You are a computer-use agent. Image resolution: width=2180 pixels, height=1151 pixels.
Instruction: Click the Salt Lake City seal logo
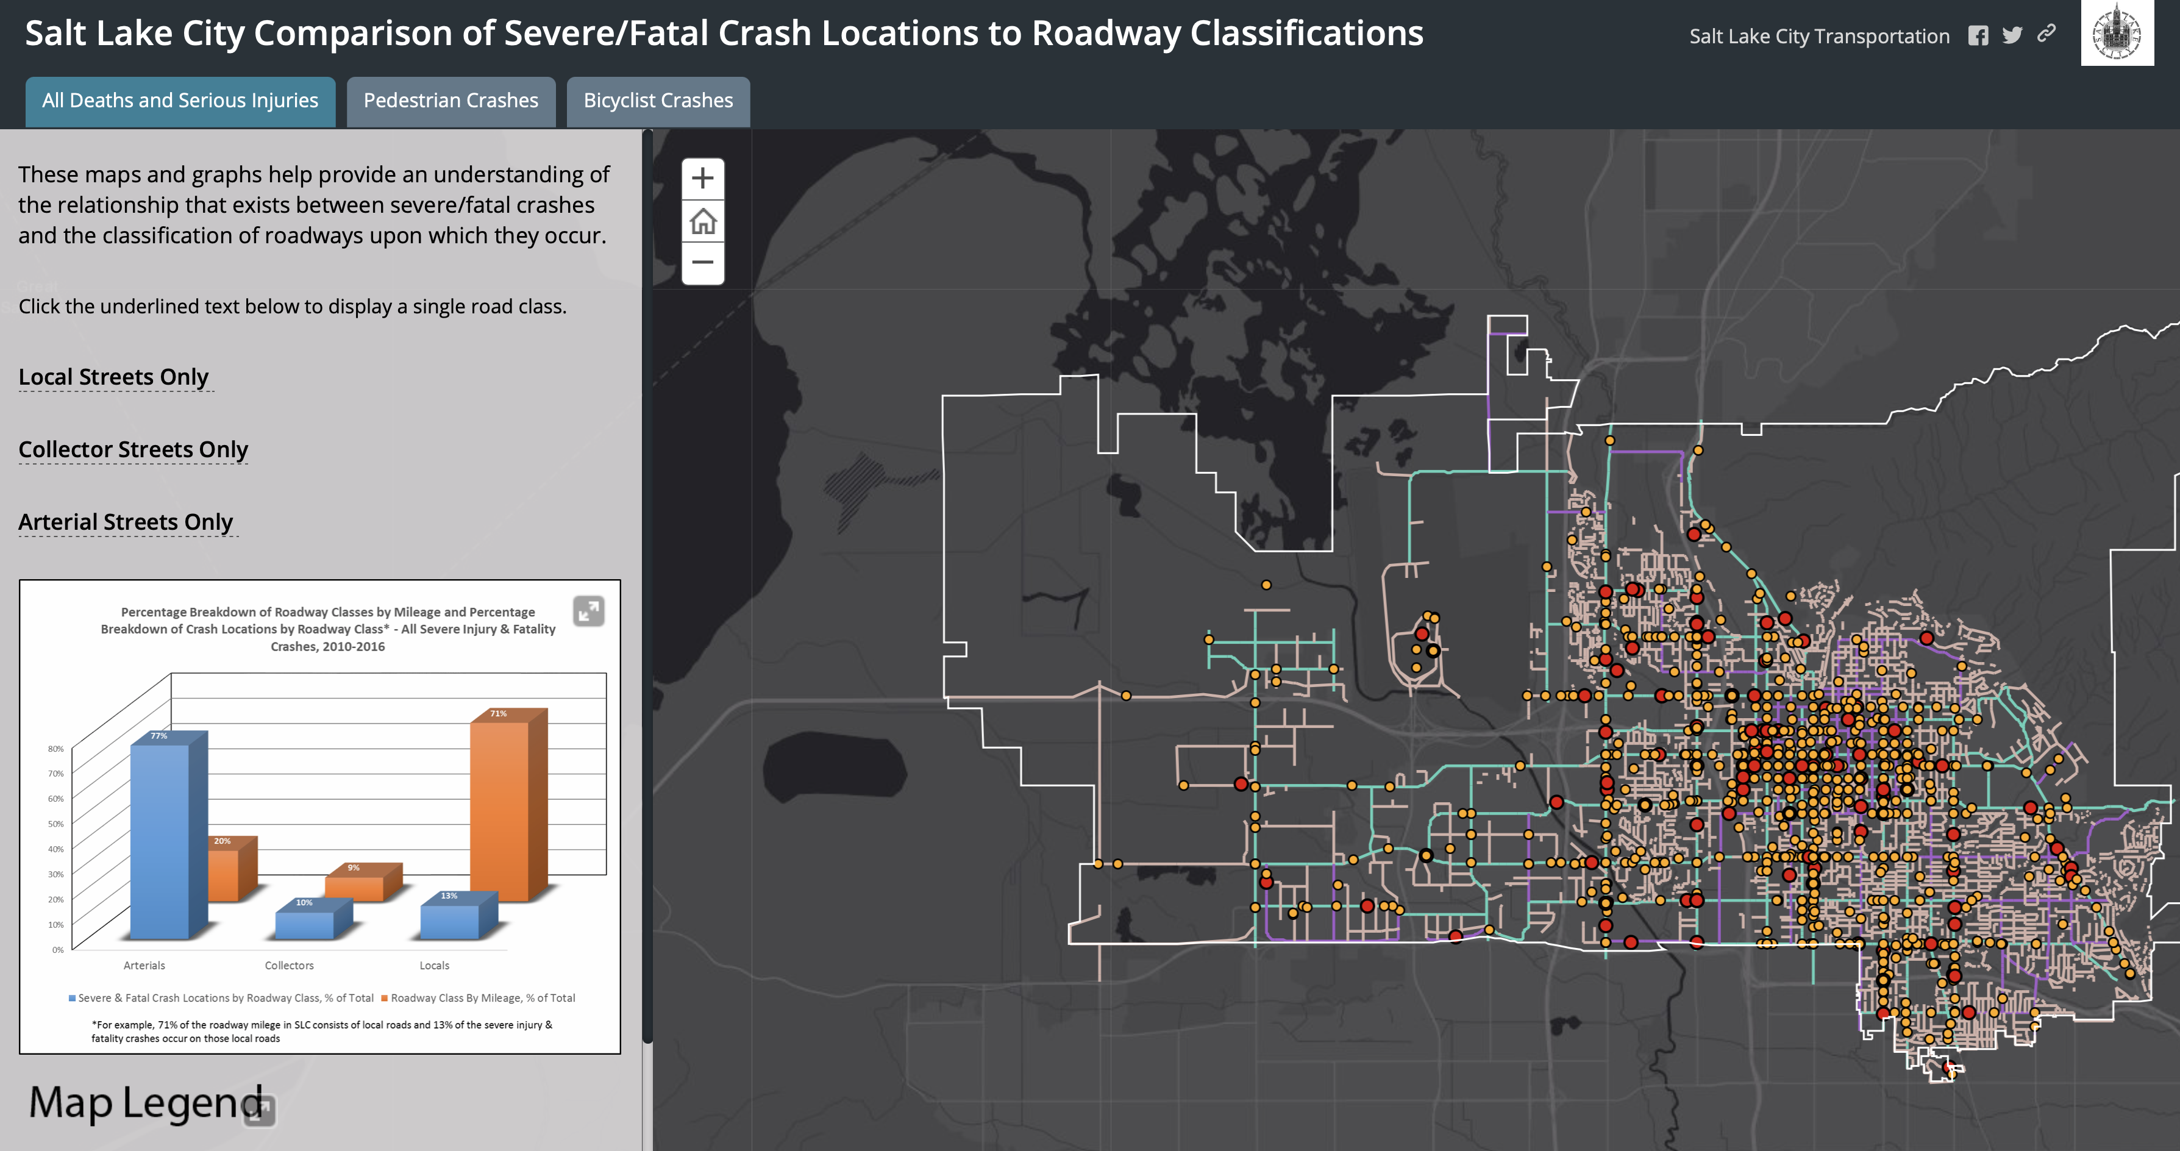tap(2117, 34)
